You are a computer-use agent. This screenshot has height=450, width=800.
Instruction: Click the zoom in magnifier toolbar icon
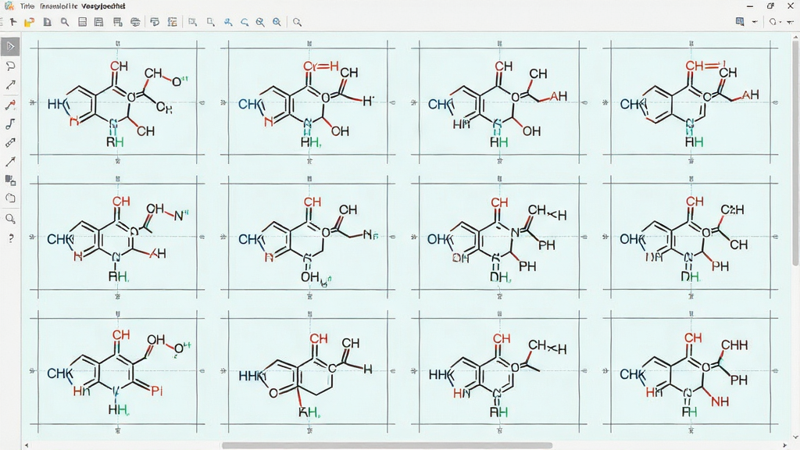click(277, 22)
